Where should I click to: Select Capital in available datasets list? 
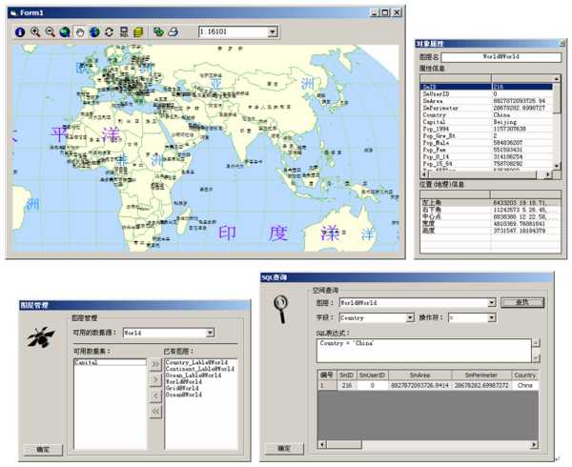point(110,362)
